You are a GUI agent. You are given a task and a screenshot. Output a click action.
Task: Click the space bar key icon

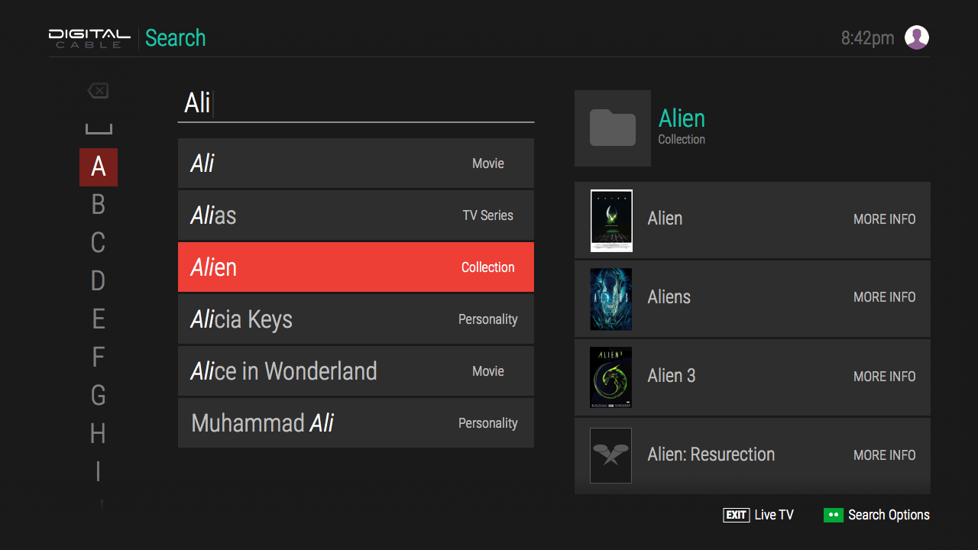98,129
